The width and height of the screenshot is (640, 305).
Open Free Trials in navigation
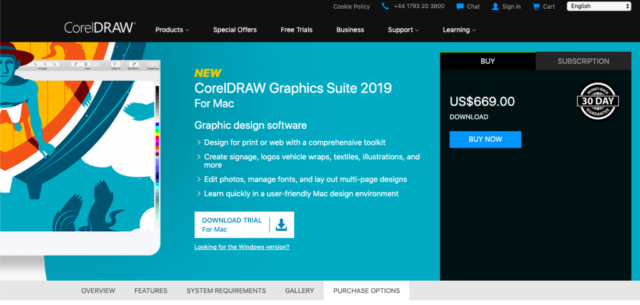pyautogui.click(x=297, y=30)
